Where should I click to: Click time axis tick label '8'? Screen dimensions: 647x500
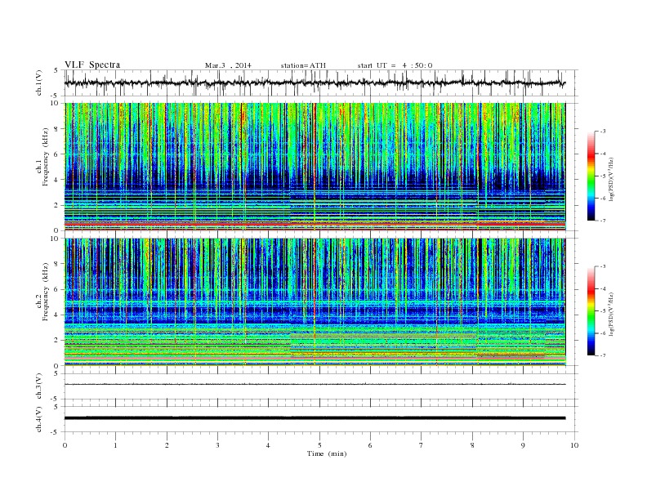coord(472,445)
